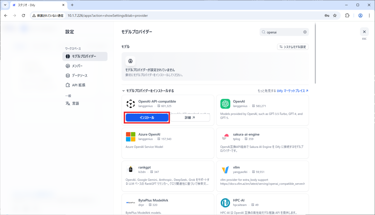Image resolution: width=375 pixels, height=215 pixels.
Task: Open the password key icon
Action: pos(327,15)
